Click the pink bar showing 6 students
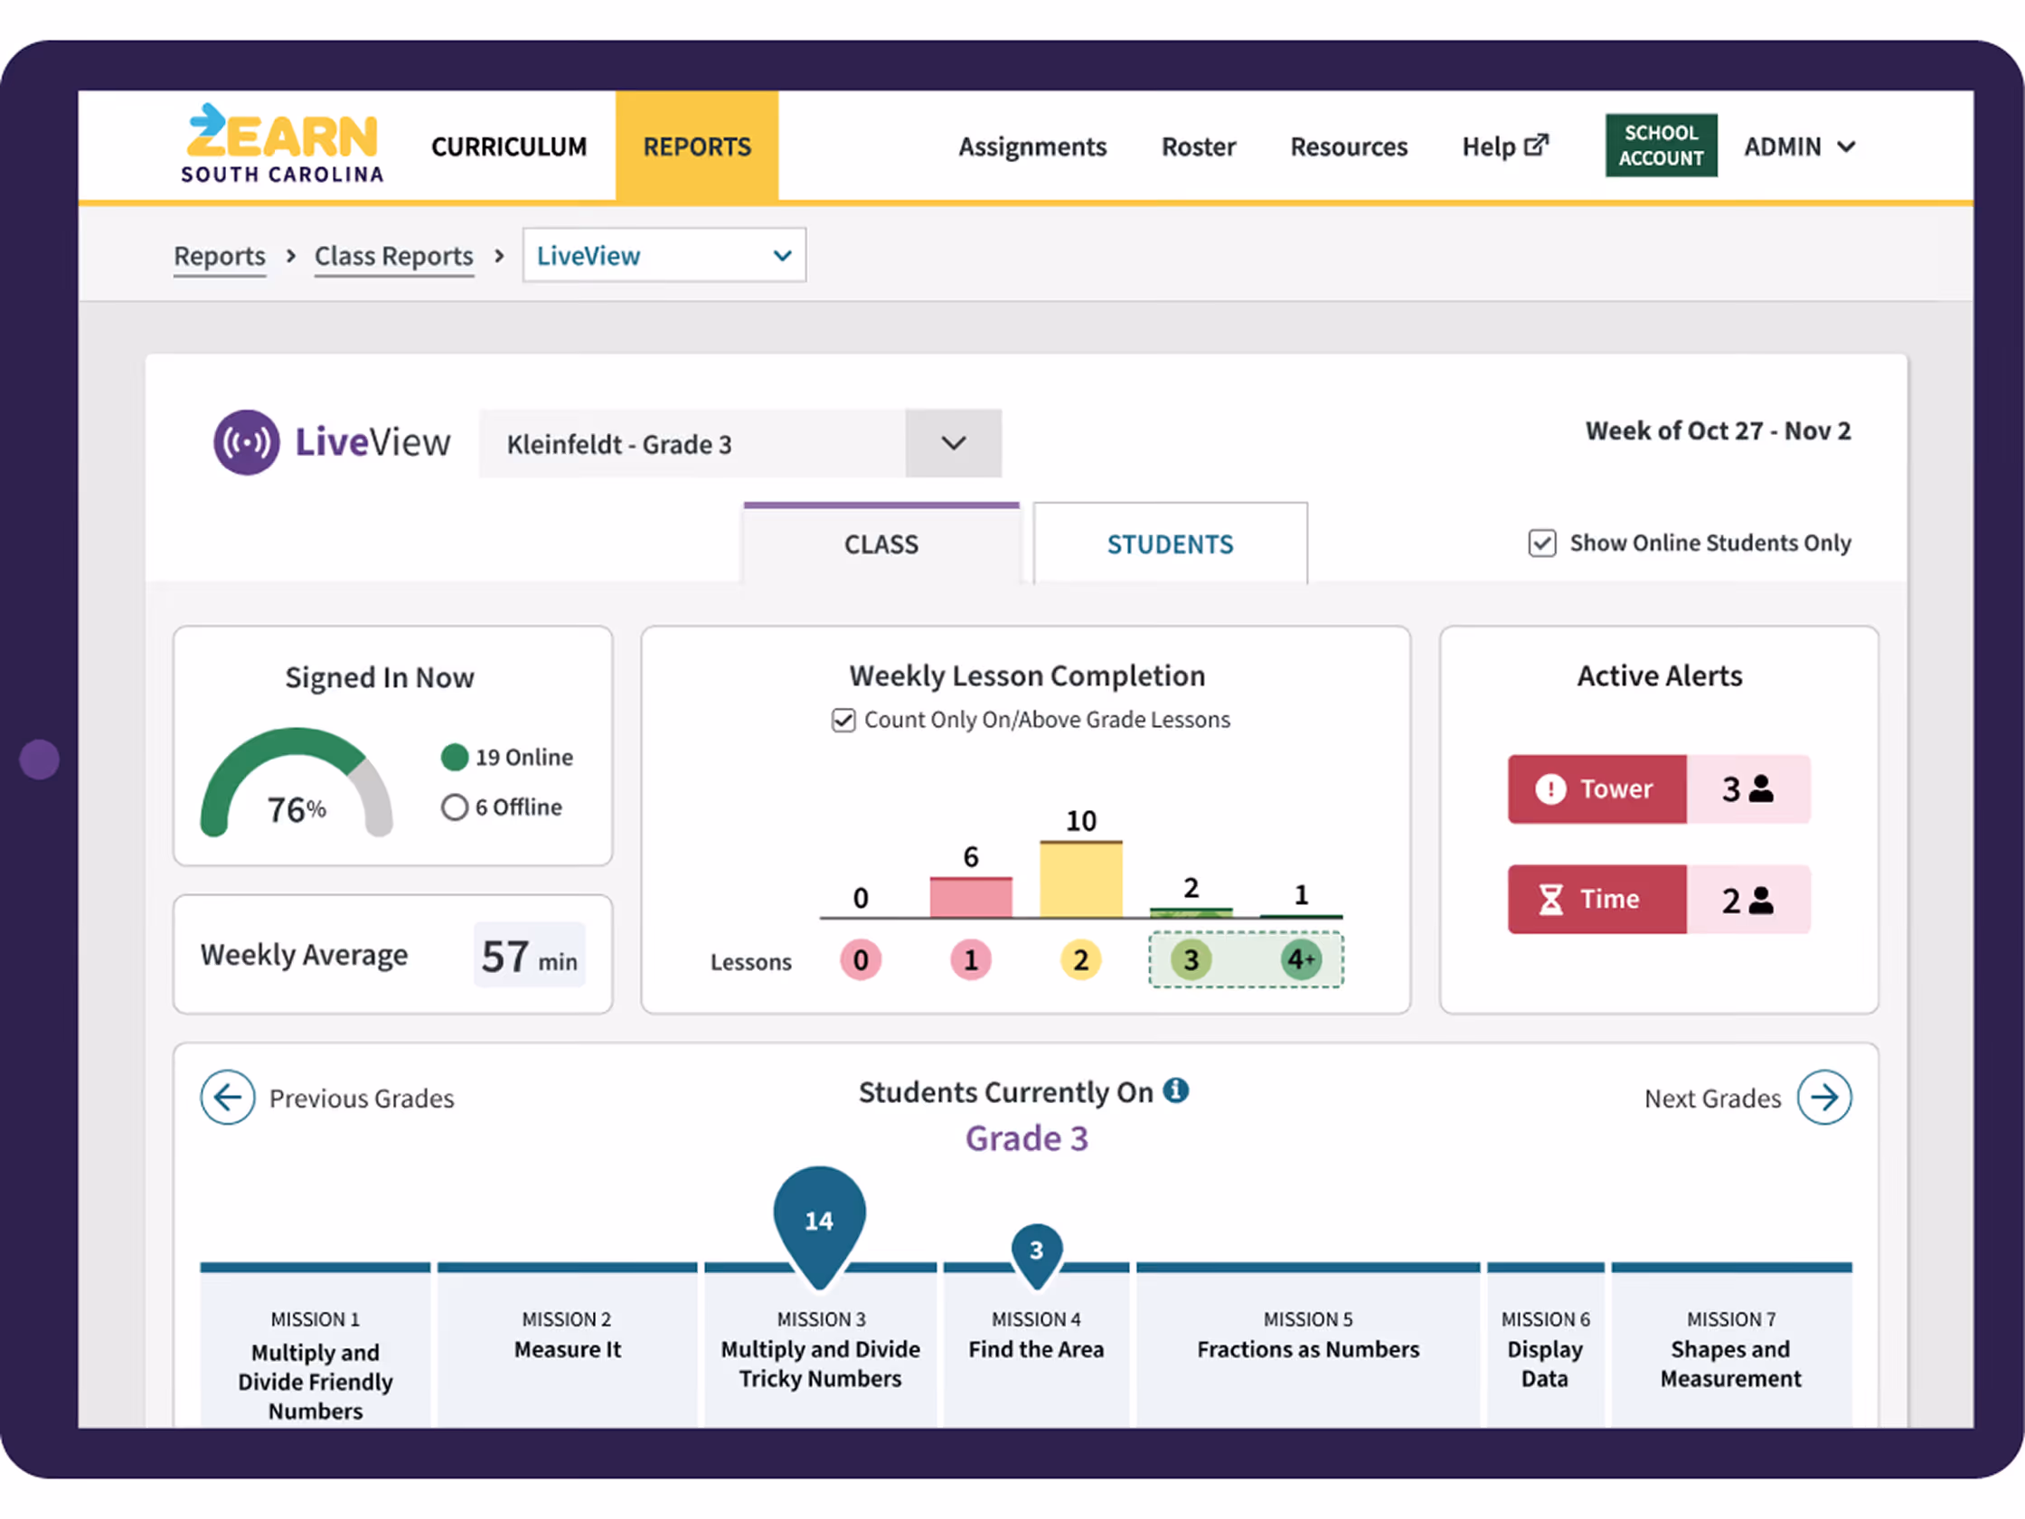 970,897
